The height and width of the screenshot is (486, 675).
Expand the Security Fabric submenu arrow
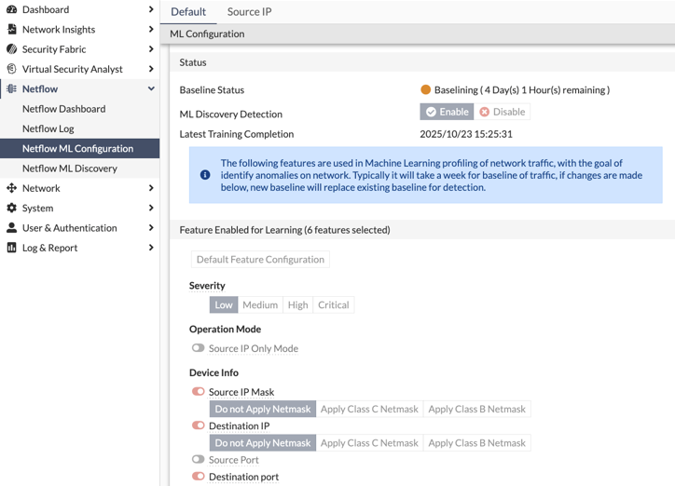click(151, 49)
